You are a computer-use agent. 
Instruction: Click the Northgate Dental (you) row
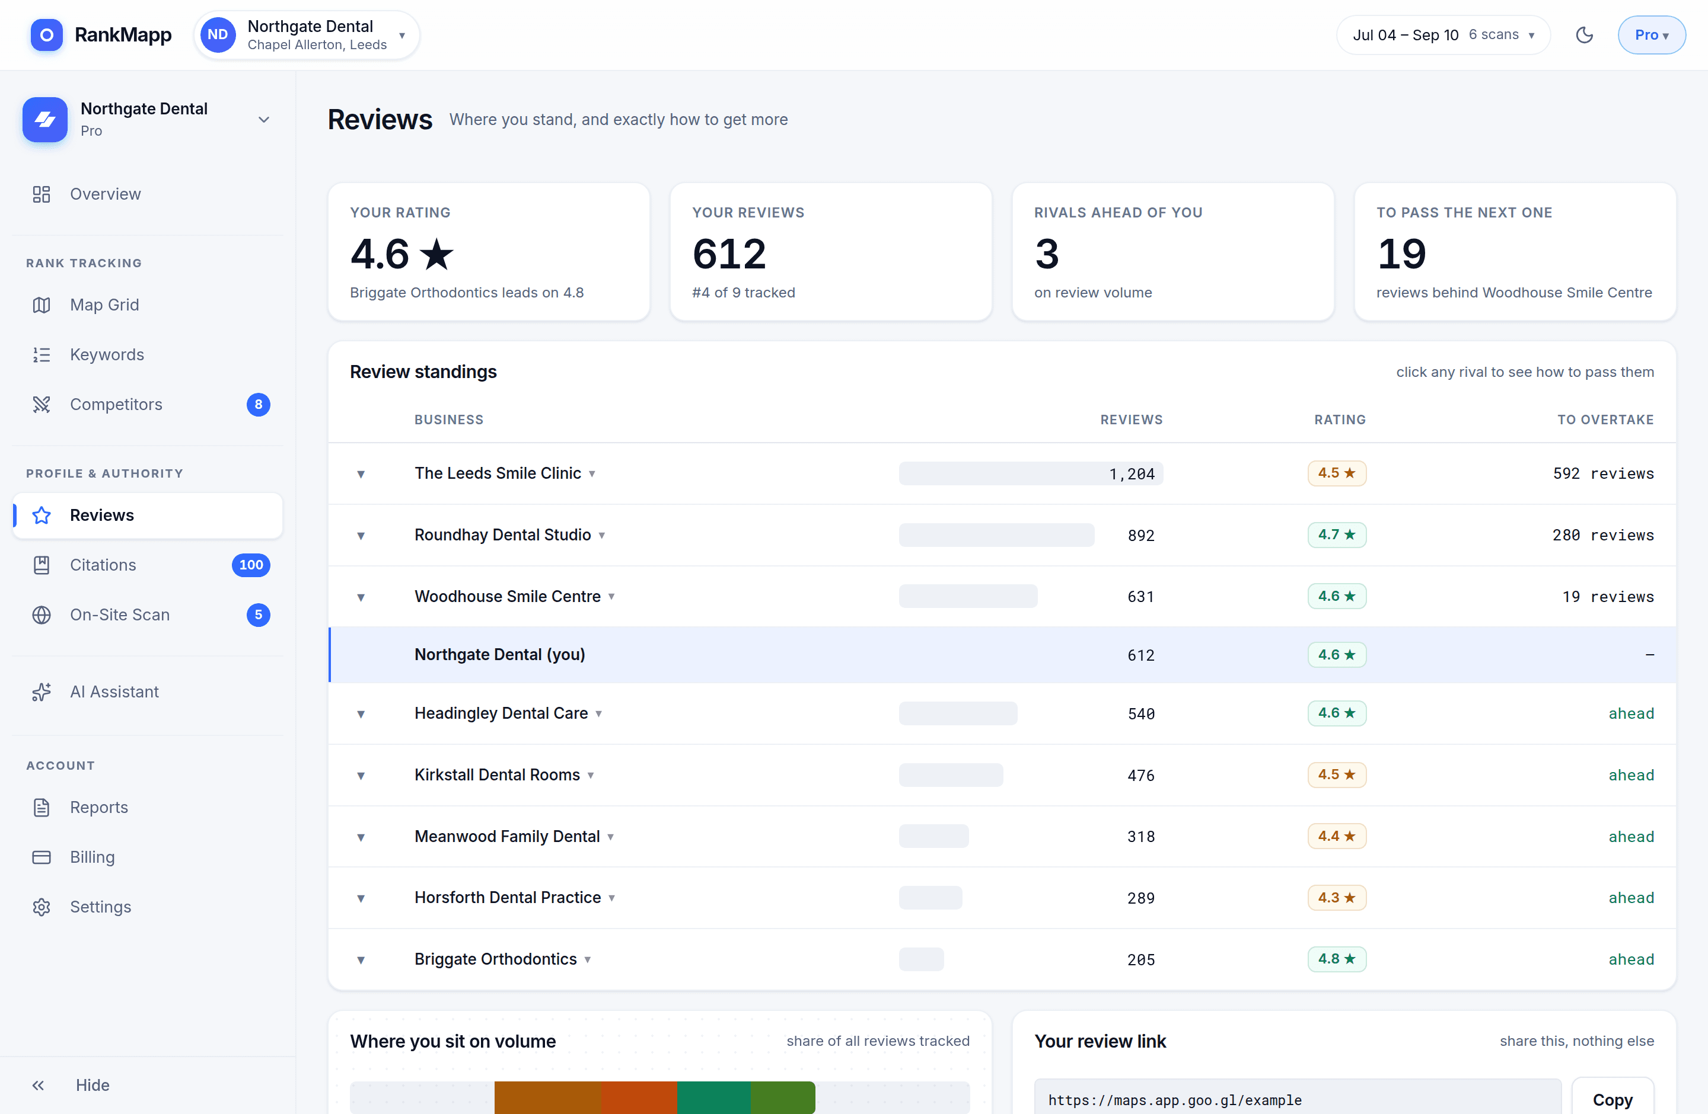pyautogui.click(x=1002, y=655)
